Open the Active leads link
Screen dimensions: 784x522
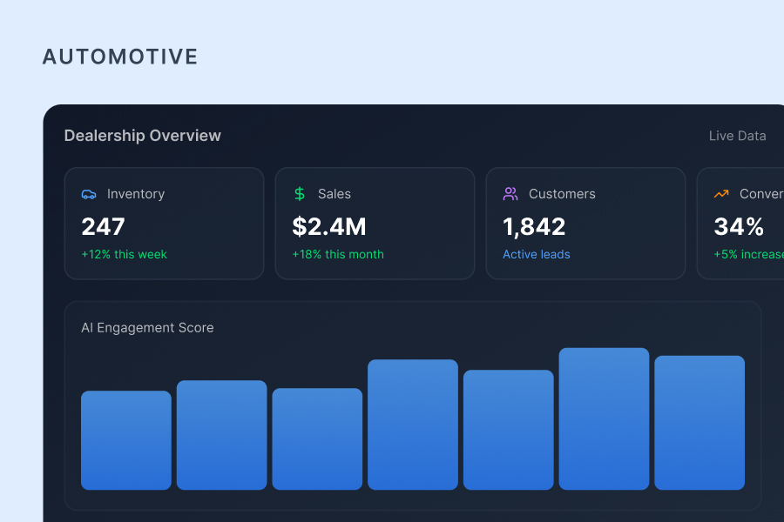[537, 254]
